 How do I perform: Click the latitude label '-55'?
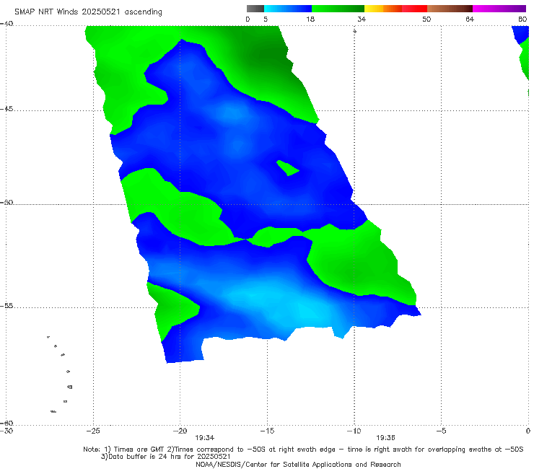(x=6, y=306)
